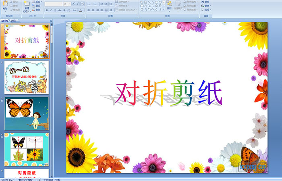Select the Format Painter (格式刷) tool
Screen dimensions: 282x181
15,10
